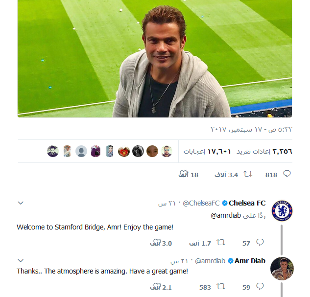
Task: Like Chelsea FC's welcome reply
Action: pos(156,243)
